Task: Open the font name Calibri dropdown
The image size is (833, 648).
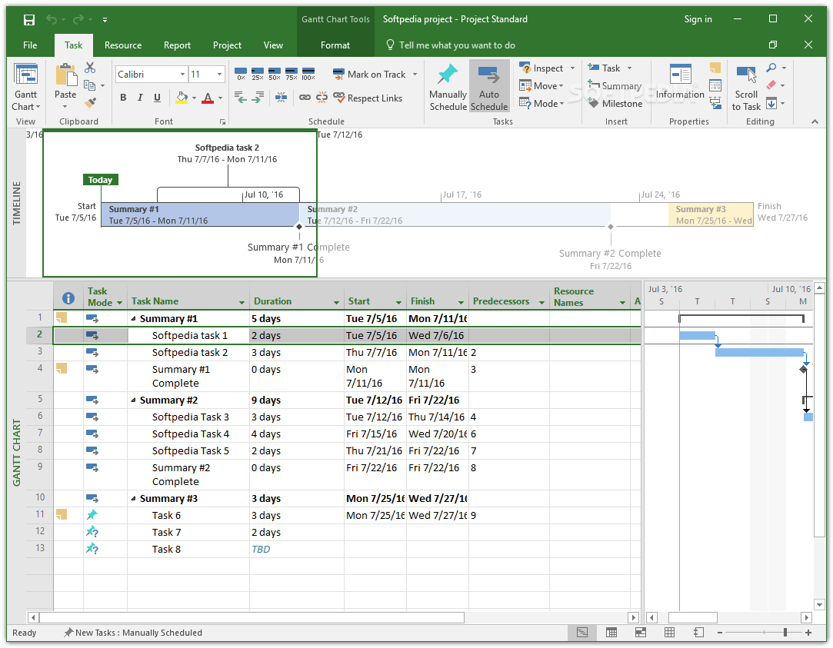Action: click(182, 75)
